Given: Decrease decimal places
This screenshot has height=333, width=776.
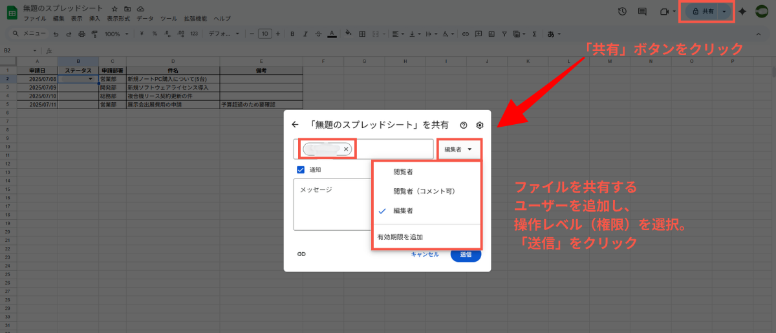Looking at the screenshot, I should 167,34.
